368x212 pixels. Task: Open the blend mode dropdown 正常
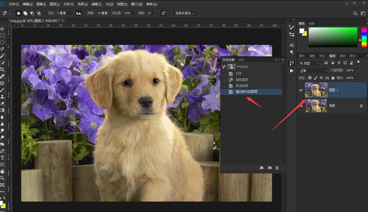(313, 70)
